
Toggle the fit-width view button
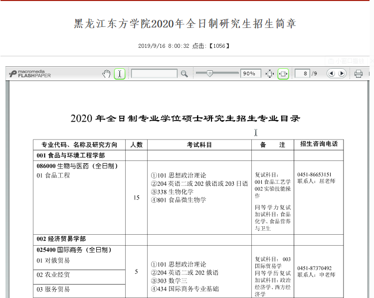[x=283, y=74]
